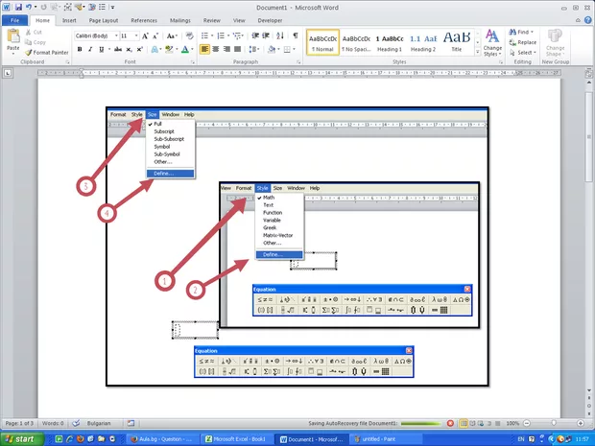Open the font size 11 dropdown

coord(136,36)
